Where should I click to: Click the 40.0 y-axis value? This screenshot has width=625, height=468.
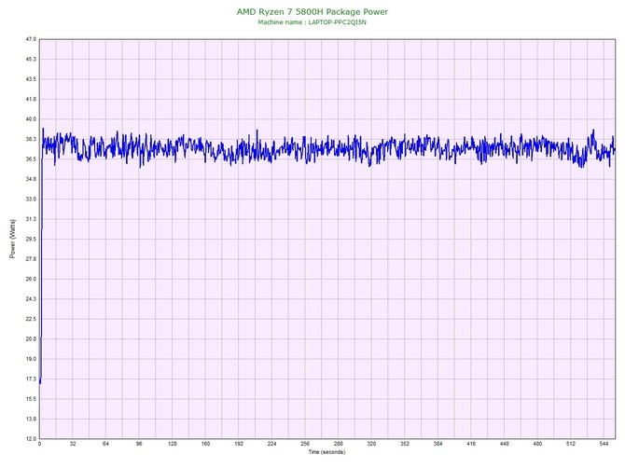click(x=31, y=119)
